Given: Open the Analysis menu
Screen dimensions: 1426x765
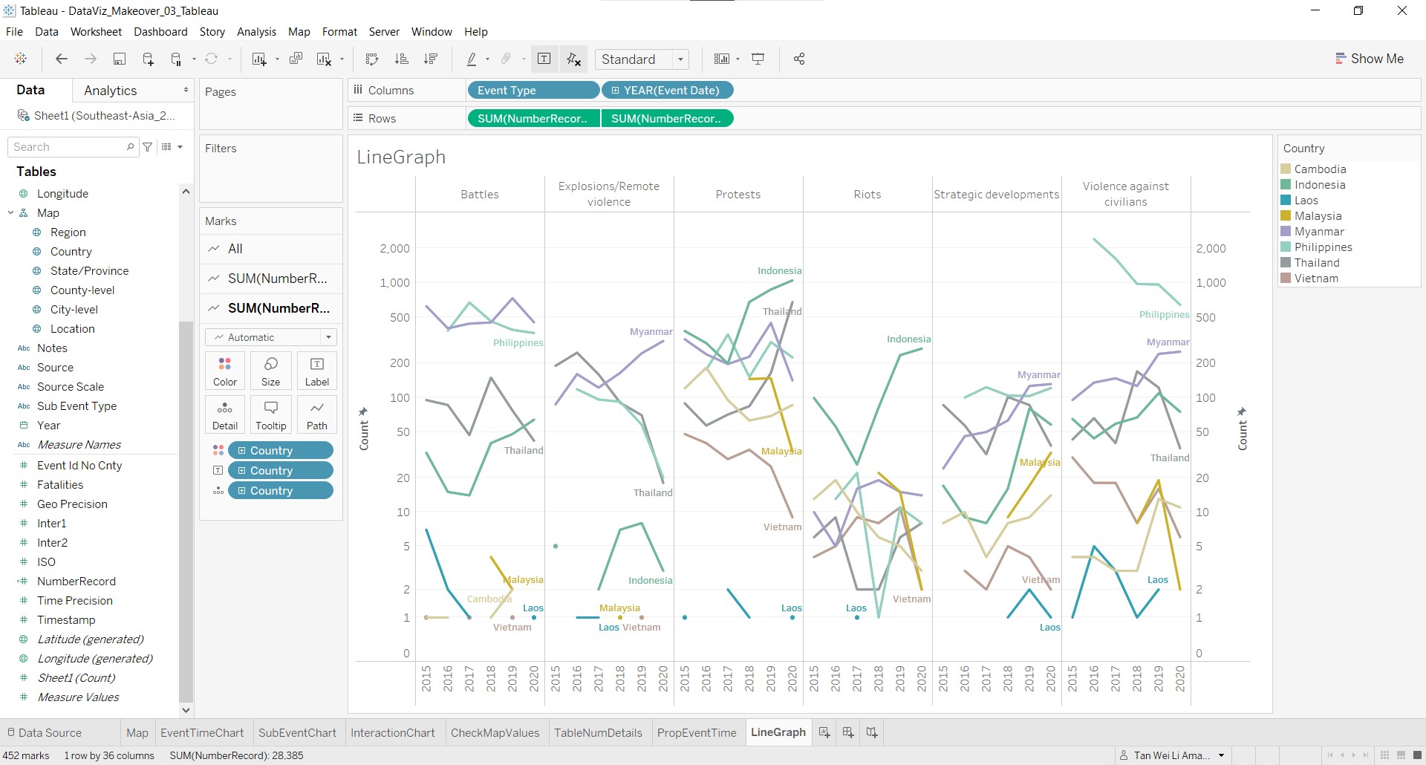Looking at the screenshot, I should (256, 32).
